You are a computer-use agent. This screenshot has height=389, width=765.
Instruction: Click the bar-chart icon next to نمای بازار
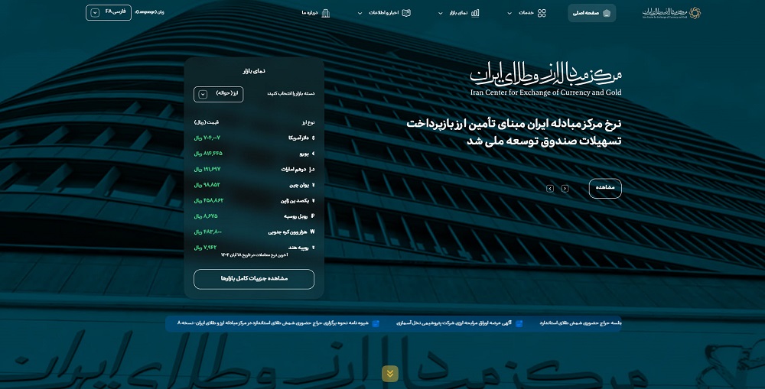tap(475, 13)
